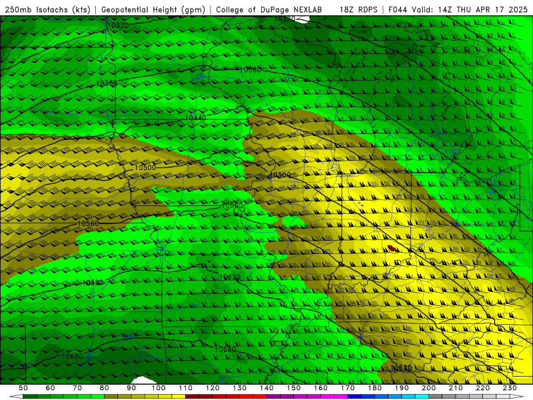Click the 170 label on color scale

[x=347, y=388]
